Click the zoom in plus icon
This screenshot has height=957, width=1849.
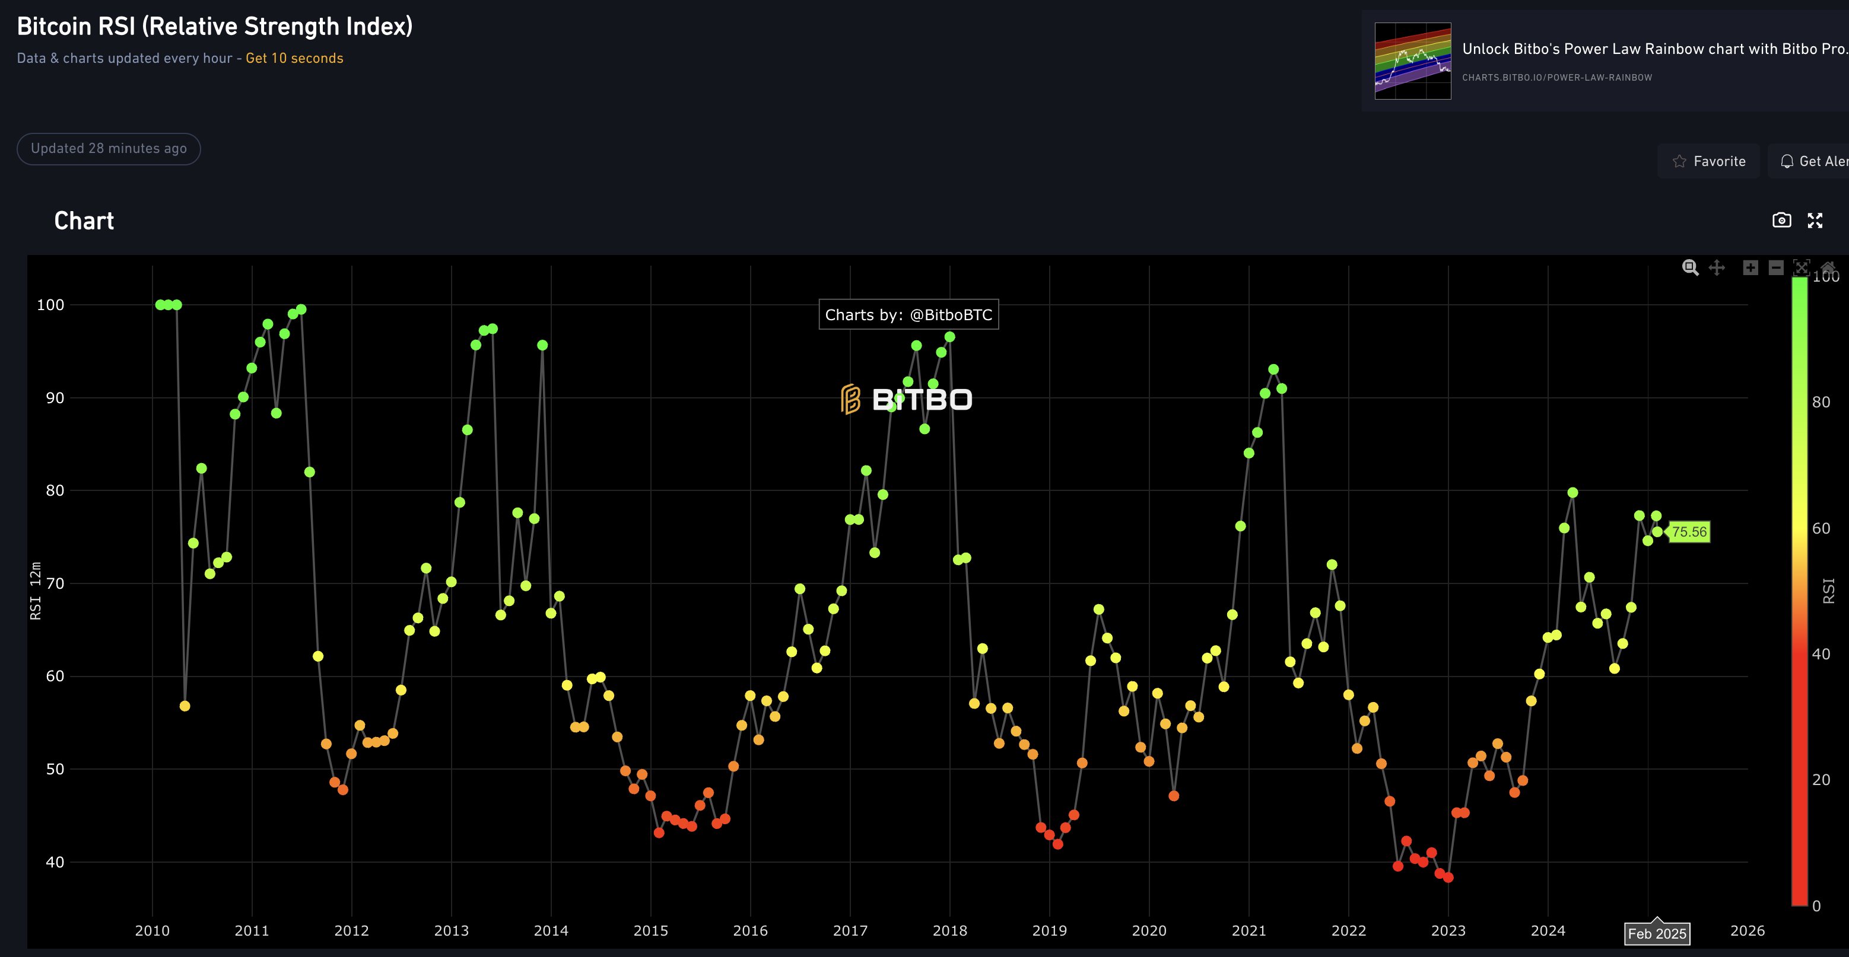pyautogui.click(x=1750, y=267)
